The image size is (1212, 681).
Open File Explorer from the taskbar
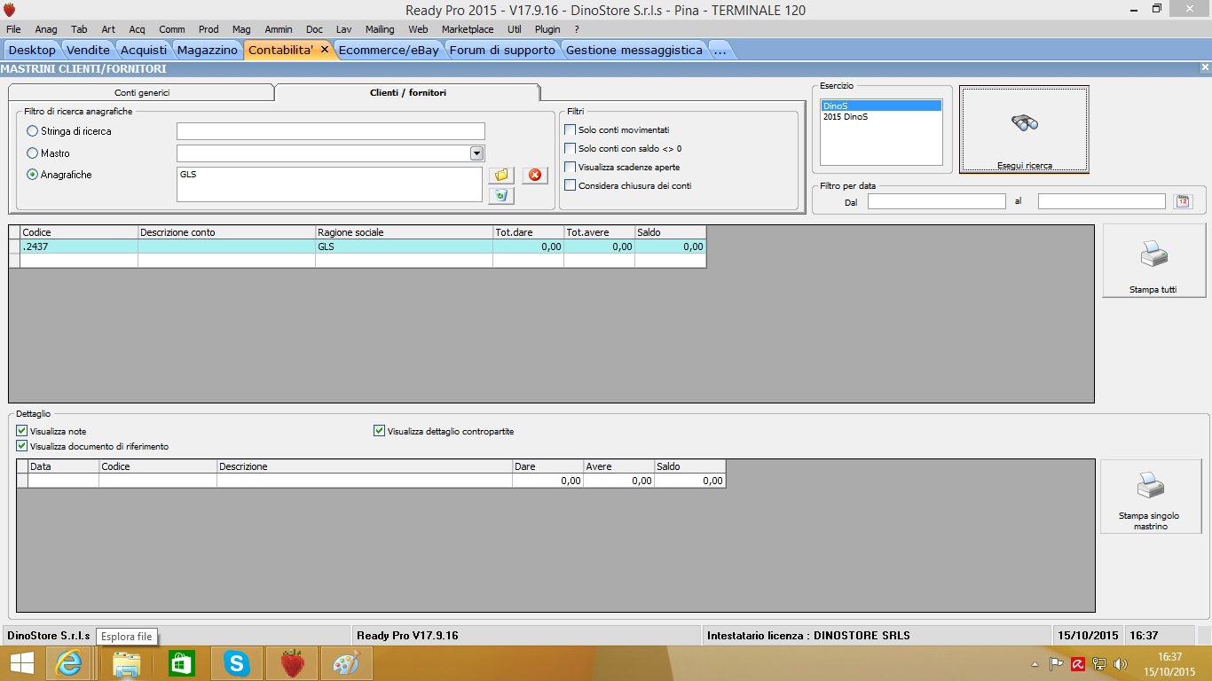pos(127,663)
